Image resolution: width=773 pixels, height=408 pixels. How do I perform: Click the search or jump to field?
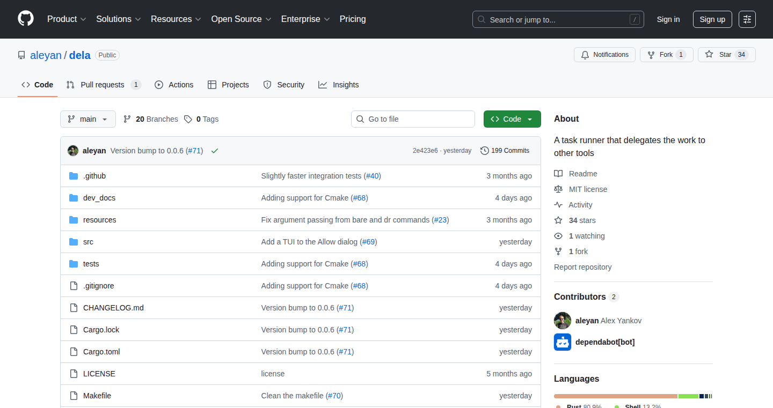pos(558,19)
